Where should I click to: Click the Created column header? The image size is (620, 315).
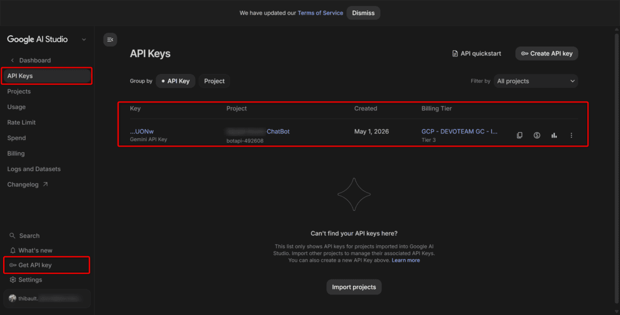366,108
